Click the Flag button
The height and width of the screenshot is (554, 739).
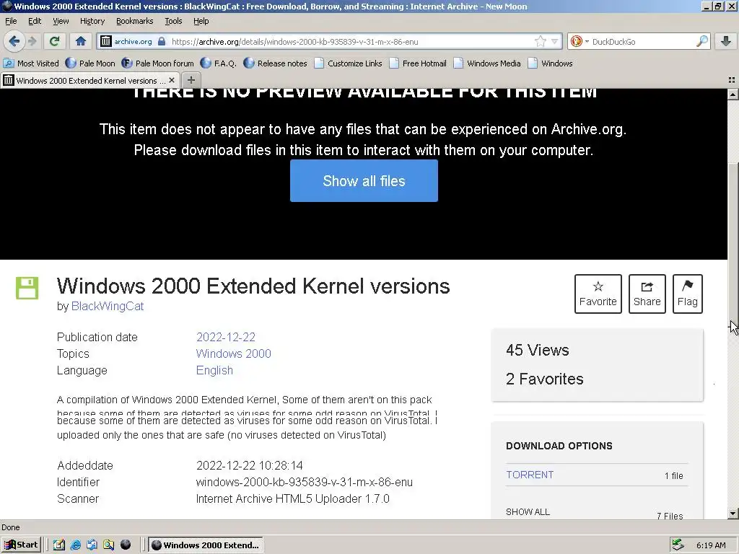688,294
